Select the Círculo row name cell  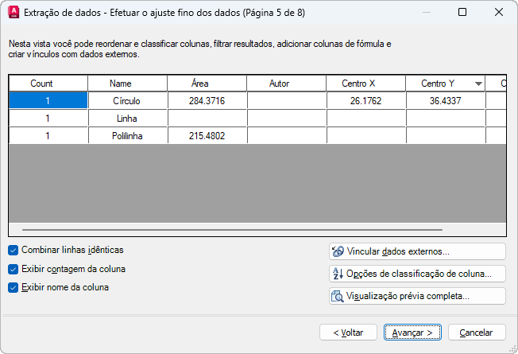(x=127, y=101)
